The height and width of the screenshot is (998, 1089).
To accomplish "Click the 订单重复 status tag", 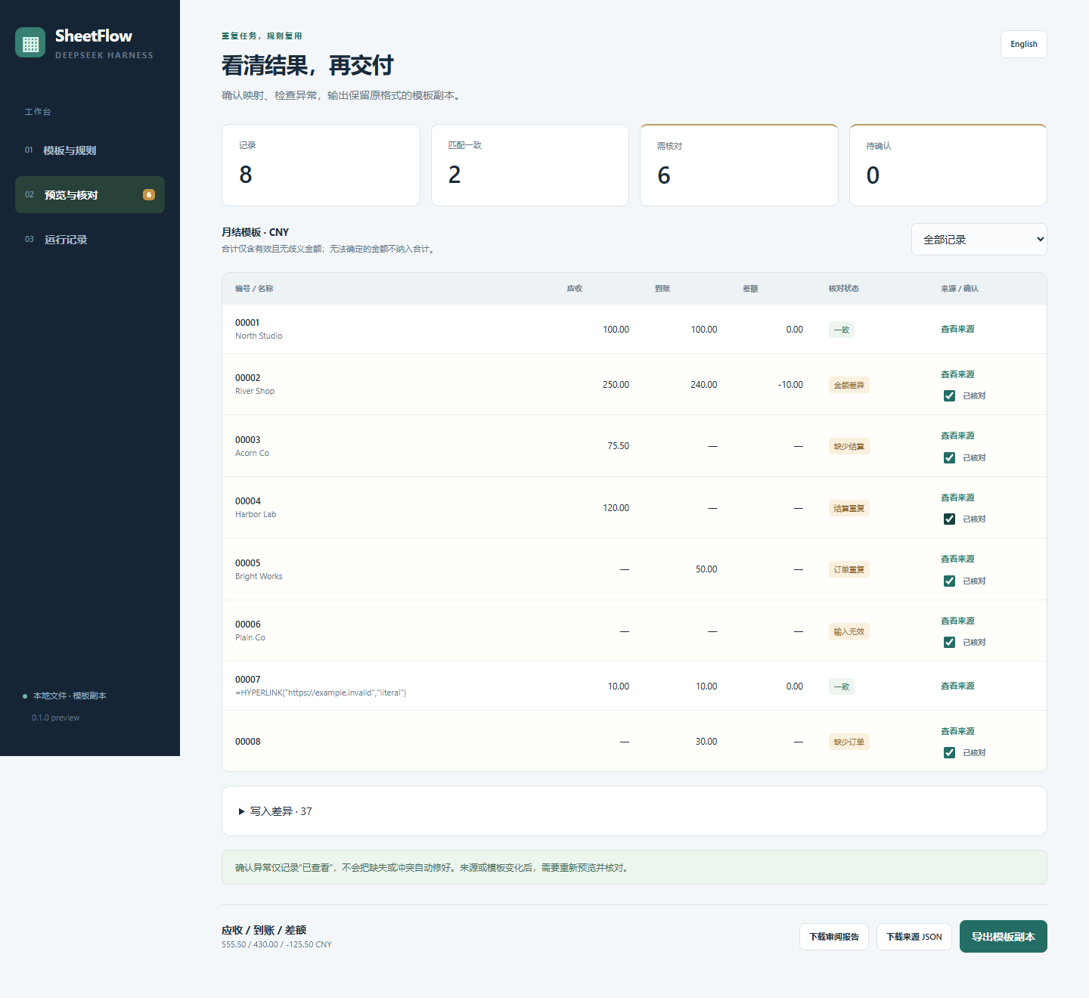I will [x=849, y=569].
